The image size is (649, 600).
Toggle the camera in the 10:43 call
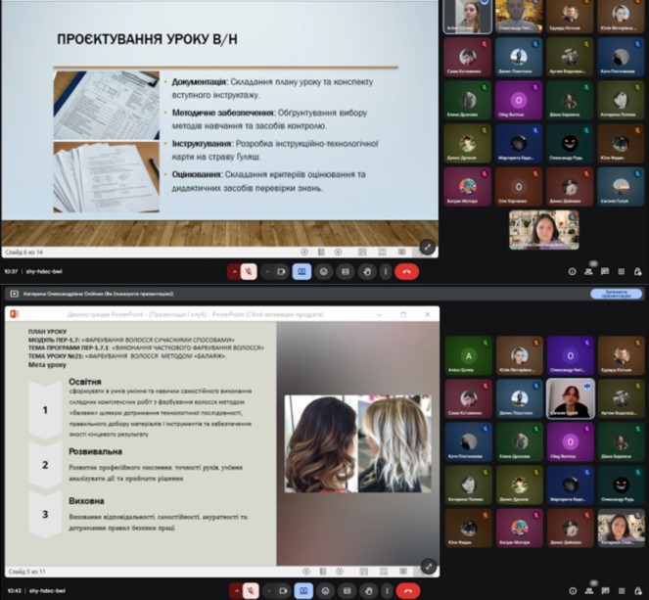(279, 591)
